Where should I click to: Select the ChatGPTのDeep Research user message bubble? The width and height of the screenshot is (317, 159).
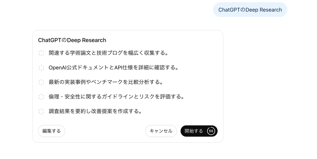[250, 10]
